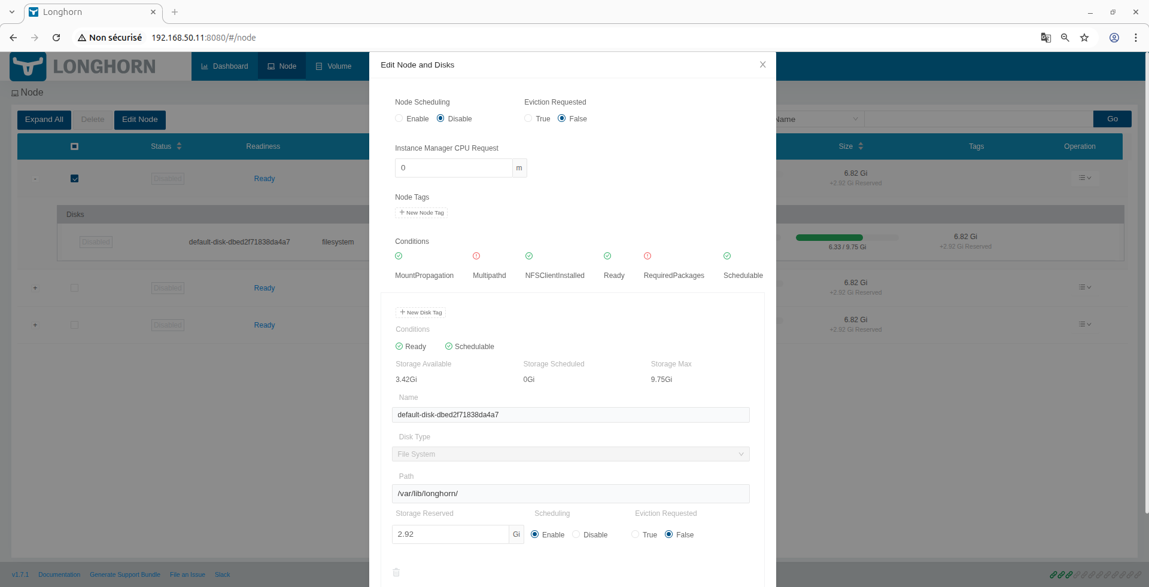The width and height of the screenshot is (1149, 587).
Task: Add a New Disk Tag
Action: click(x=421, y=313)
